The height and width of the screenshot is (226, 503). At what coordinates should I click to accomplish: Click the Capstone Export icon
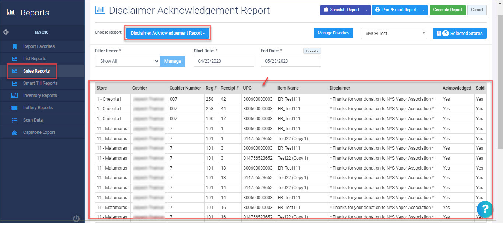point(14,132)
